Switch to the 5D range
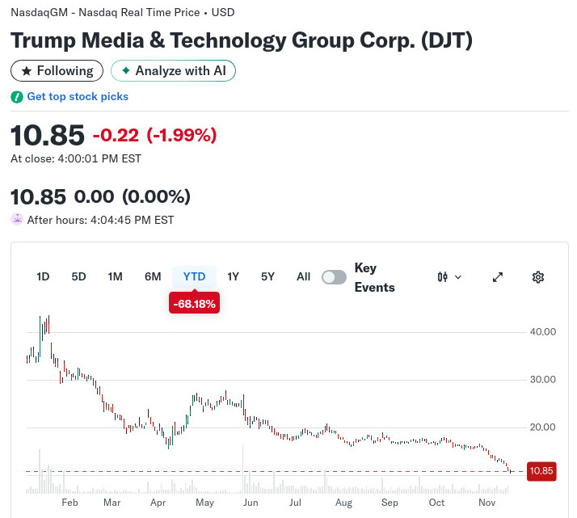The height and width of the screenshot is (518, 577). tap(78, 276)
